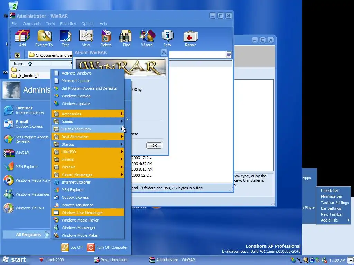Choose New Taskbar from context menu

point(334,214)
